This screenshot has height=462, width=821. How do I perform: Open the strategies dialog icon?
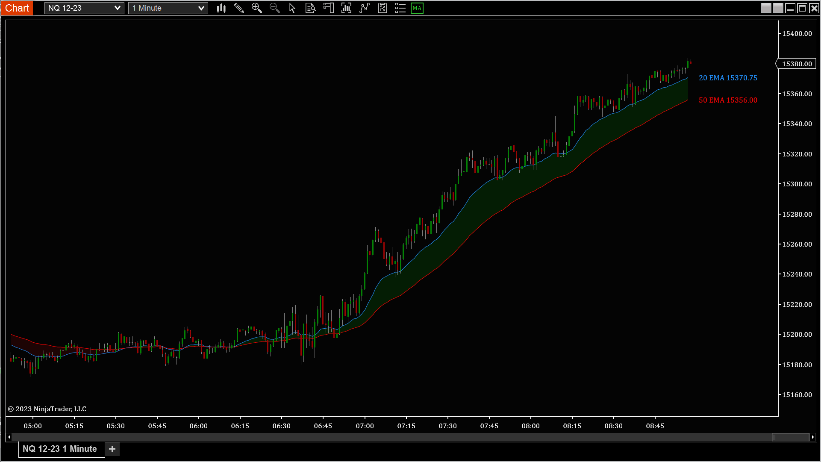[382, 8]
